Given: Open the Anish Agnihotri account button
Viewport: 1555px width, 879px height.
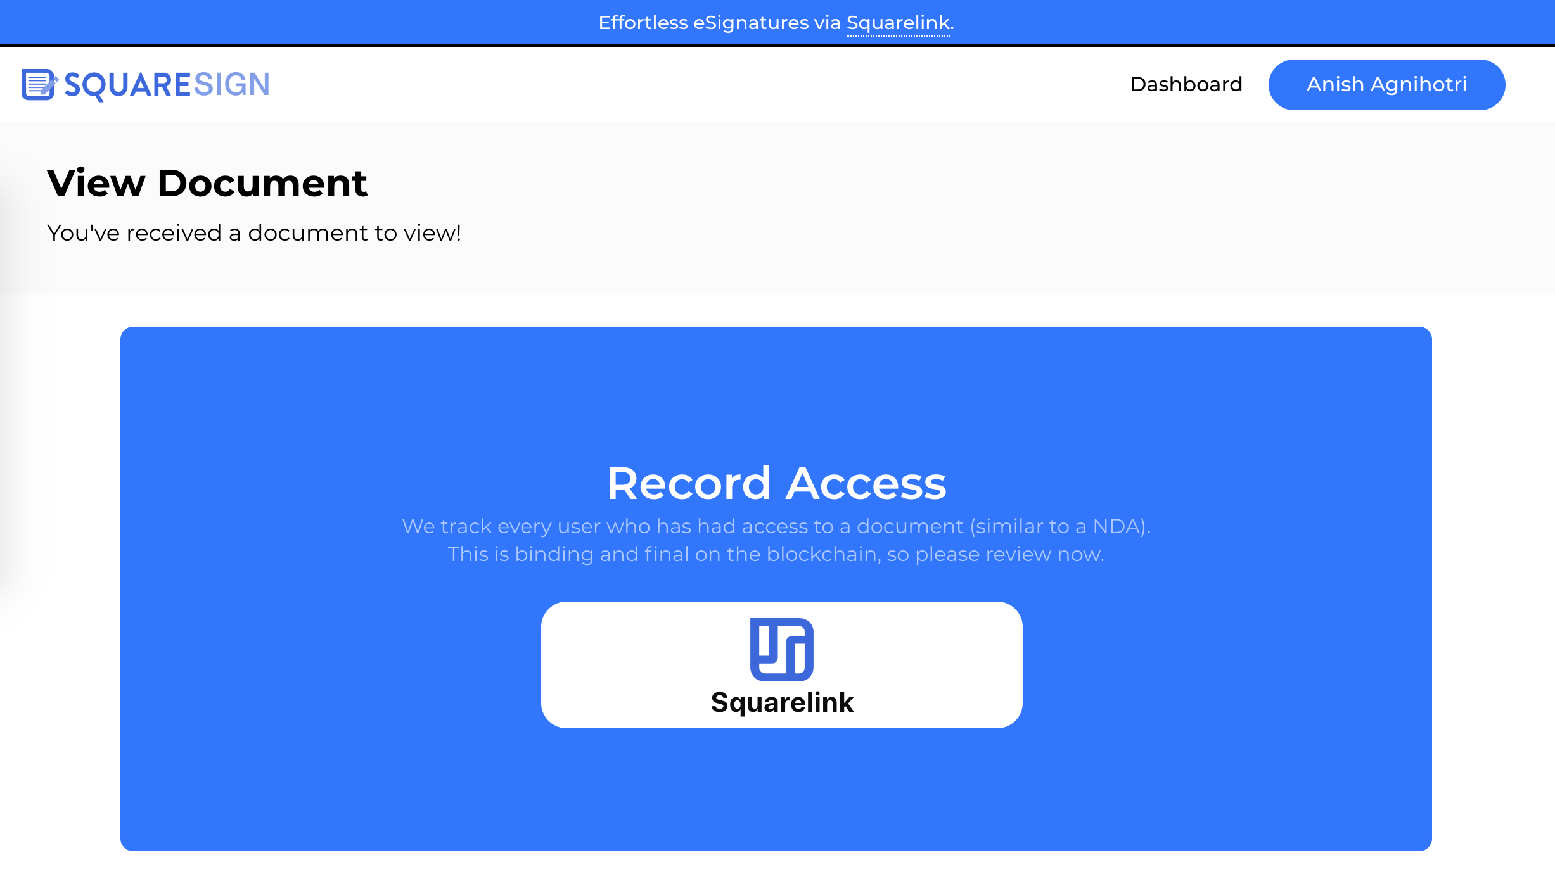Looking at the screenshot, I should tap(1386, 84).
